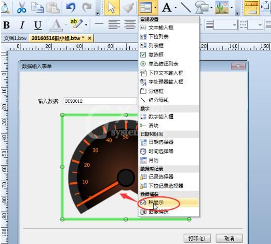Click the Redo arrow icon
Screen dimensions: 271x244
pyautogui.click(x=87, y=8)
